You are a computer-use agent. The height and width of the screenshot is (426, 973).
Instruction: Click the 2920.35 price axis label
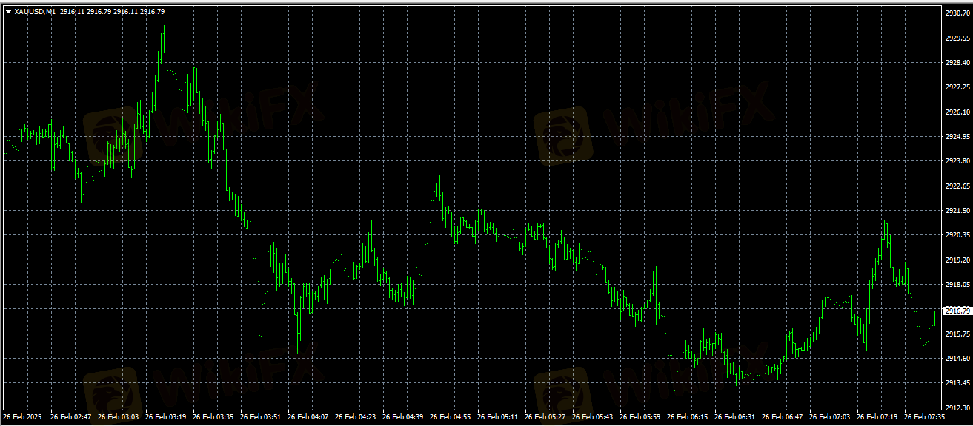(956, 235)
